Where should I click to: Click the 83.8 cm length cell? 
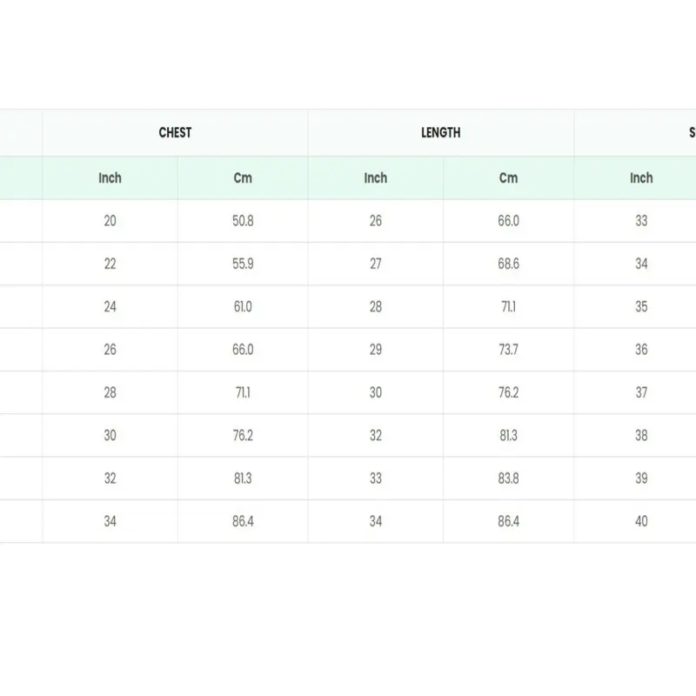(x=508, y=478)
